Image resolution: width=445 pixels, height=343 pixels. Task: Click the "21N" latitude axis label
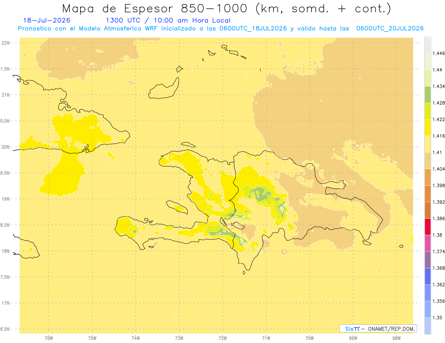tap(6, 95)
